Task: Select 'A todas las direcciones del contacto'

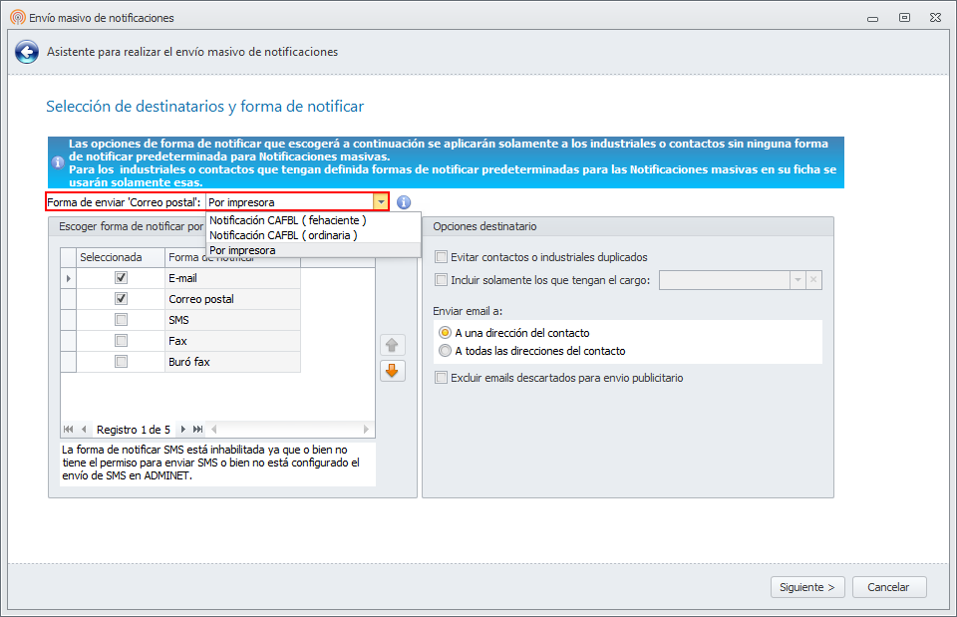Action: (445, 351)
